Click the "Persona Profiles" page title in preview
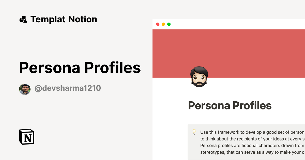 pyautogui.click(x=230, y=105)
